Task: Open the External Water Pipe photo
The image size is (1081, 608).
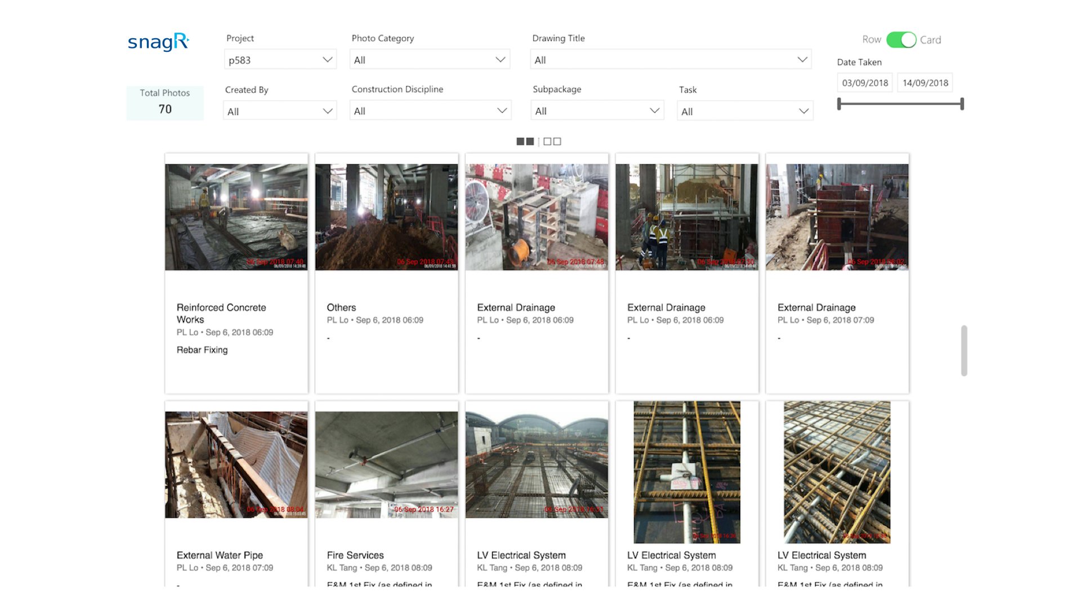Action: pyautogui.click(x=236, y=465)
